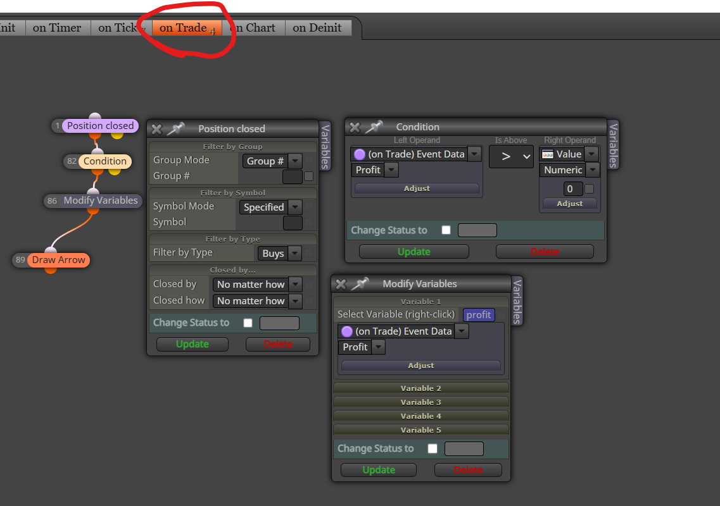Image resolution: width=720 pixels, height=506 pixels.
Task: Click Update in Position closed panel
Action: point(193,344)
